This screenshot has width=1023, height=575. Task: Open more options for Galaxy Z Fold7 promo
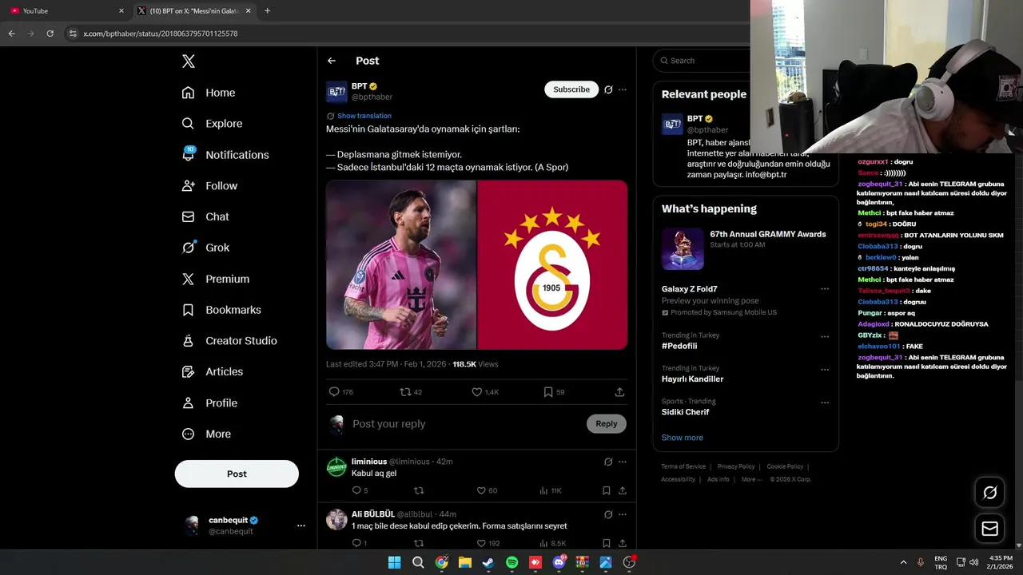click(x=825, y=289)
